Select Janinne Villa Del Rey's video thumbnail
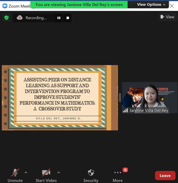This screenshot has height=183, width=178. pyautogui.click(x=150, y=98)
